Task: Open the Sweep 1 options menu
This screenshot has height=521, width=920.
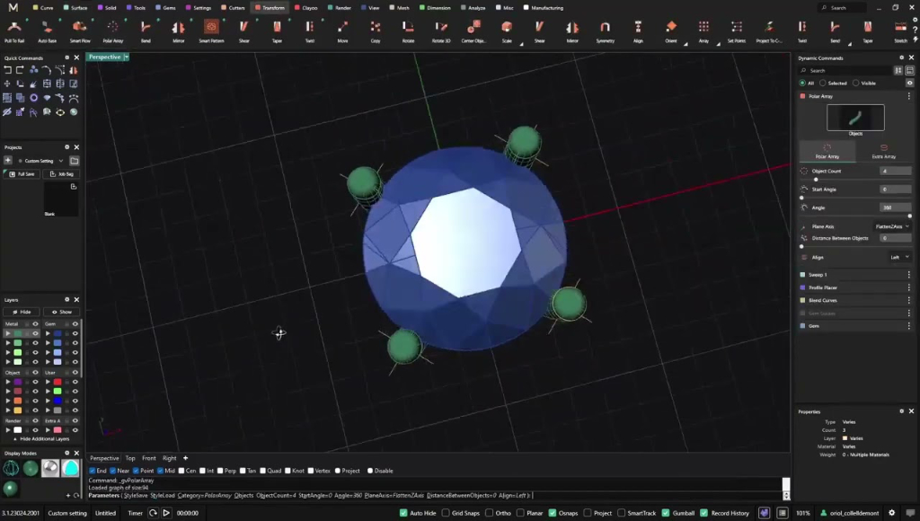Action: click(x=909, y=275)
